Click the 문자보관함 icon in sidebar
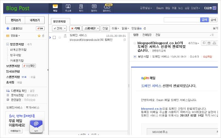 [8, 95]
